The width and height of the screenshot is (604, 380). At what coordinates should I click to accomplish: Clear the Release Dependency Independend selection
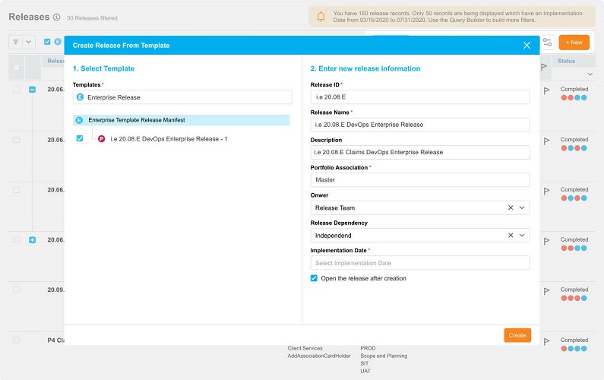511,236
